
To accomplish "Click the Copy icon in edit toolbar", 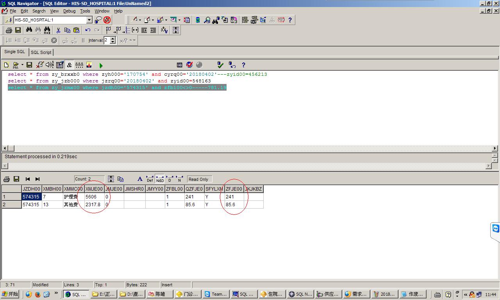I will (67, 30).
